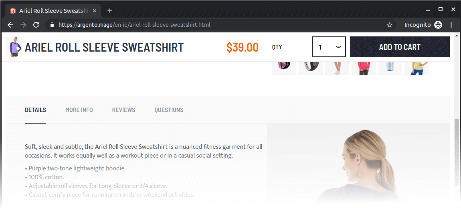The image size is (461, 224).
Task: Click the browser back arrow
Action: (10, 25)
